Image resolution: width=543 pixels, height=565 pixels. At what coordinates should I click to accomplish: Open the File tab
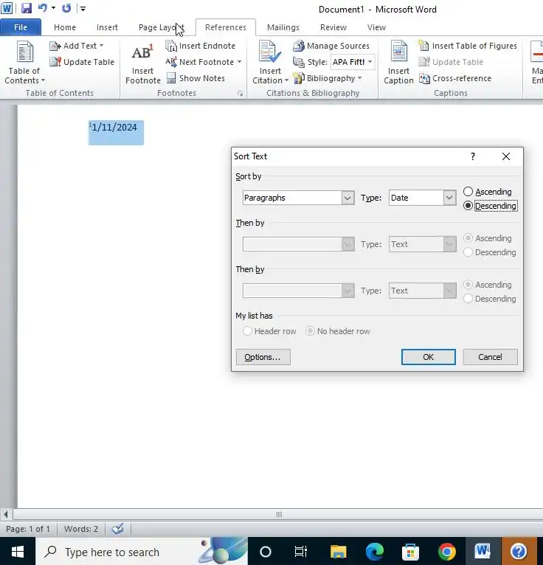click(x=21, y=27)
